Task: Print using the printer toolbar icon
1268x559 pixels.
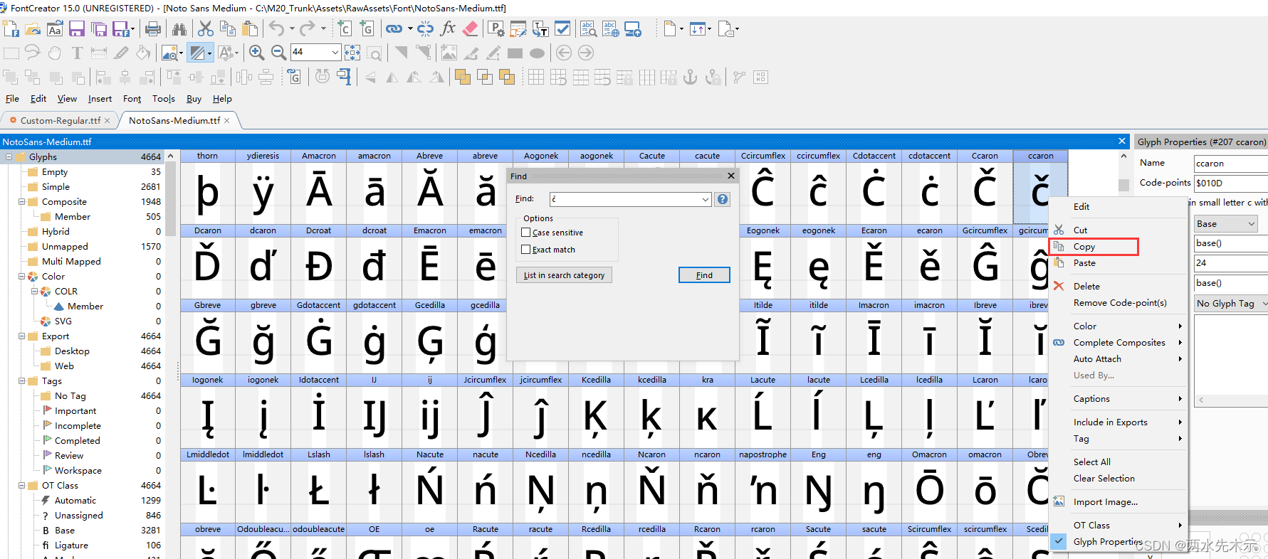Action: click(152, 29)
